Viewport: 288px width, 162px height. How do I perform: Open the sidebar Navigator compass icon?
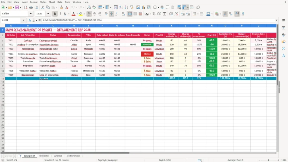(283, 48)
